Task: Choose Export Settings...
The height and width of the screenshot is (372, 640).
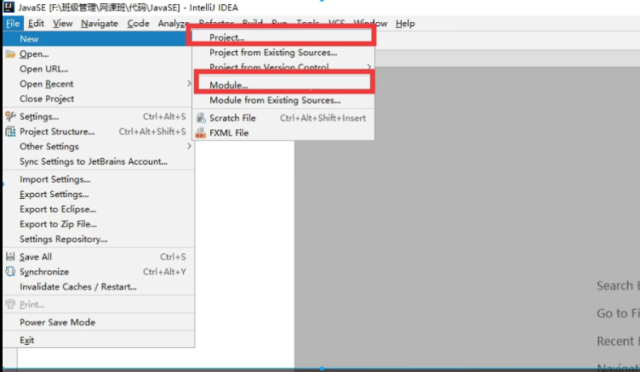Action: tap(97, 194)
